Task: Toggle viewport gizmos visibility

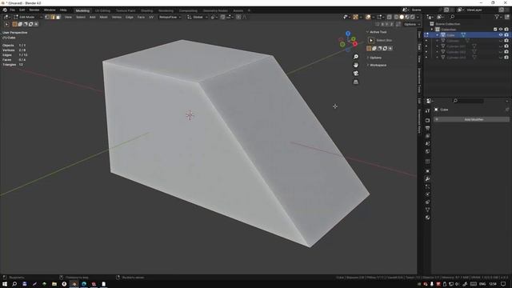Action: (x=355, y=17)
